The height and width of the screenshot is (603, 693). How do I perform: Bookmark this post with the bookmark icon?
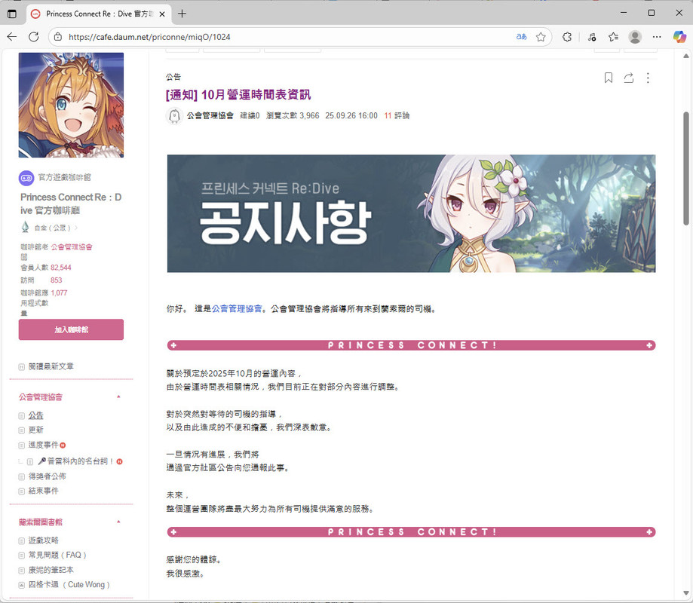(x=608, y=78)
